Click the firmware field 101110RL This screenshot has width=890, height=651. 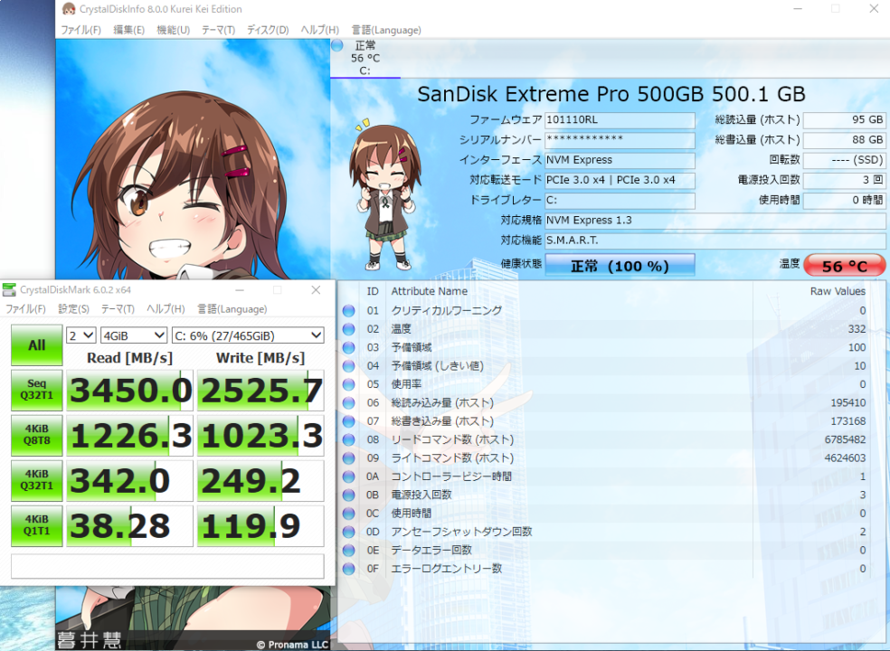point(620,120)
